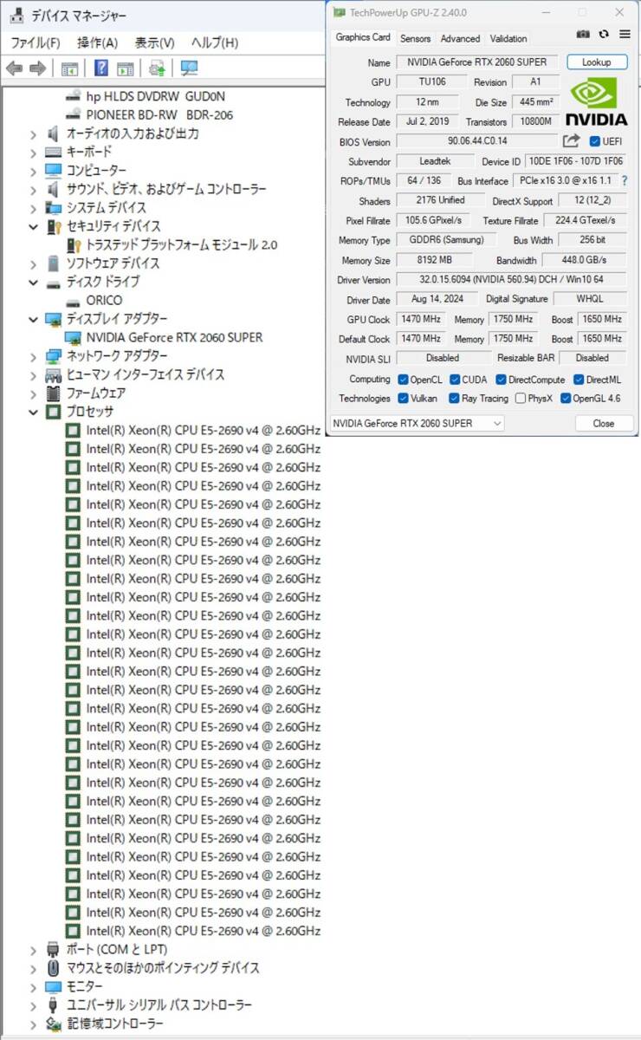
Task: Select ユニバーサル シリアル バス コントローラー tree item
Action: tap(159, 1005)
